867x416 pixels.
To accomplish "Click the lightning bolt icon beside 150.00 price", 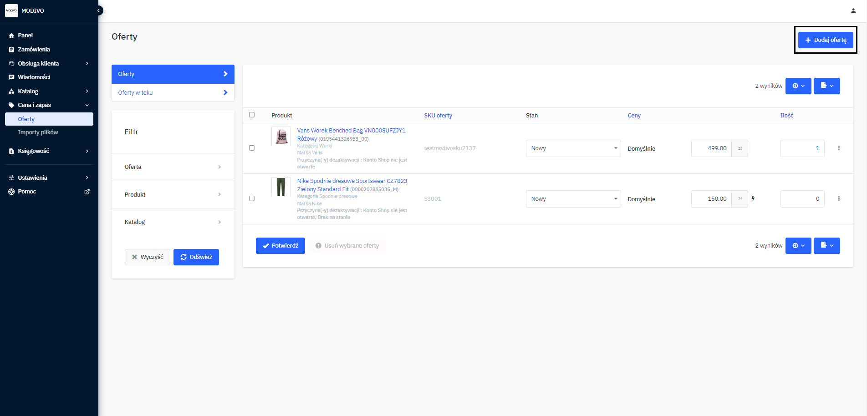I will (753, 198).
